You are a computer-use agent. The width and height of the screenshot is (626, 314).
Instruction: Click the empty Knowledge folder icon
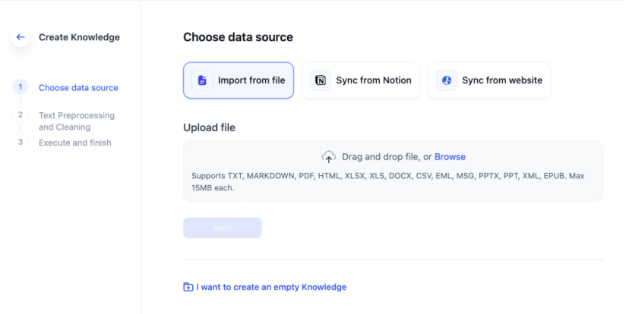(188, 287)
